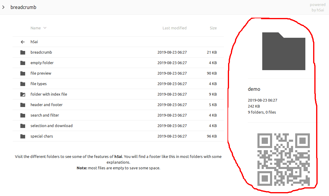
Task: Click the special chars folder icon
Action: tap(23, 136)
